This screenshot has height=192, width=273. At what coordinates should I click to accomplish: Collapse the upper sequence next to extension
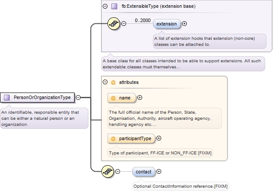124,23
